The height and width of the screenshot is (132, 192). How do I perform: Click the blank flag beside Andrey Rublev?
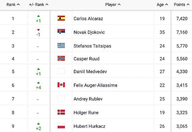[x=61, y=99]
